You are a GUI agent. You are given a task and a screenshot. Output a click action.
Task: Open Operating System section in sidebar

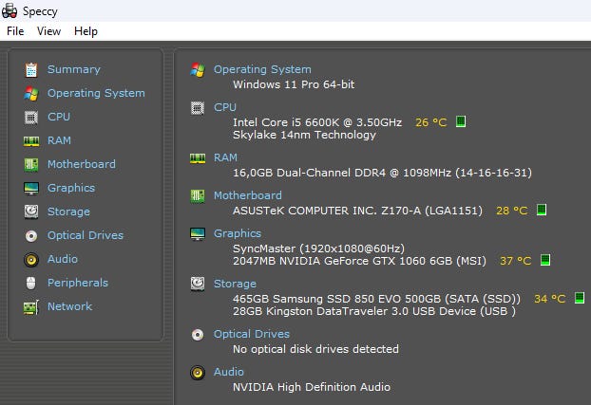96,93
